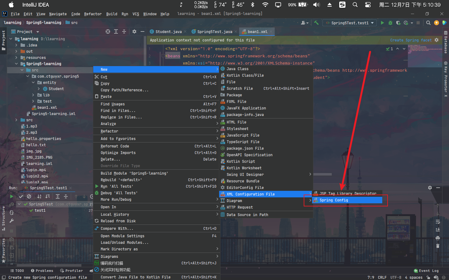Toggle the show passed tests checkmark button
The height and width of the screenshot is (280, 449).
21,196
